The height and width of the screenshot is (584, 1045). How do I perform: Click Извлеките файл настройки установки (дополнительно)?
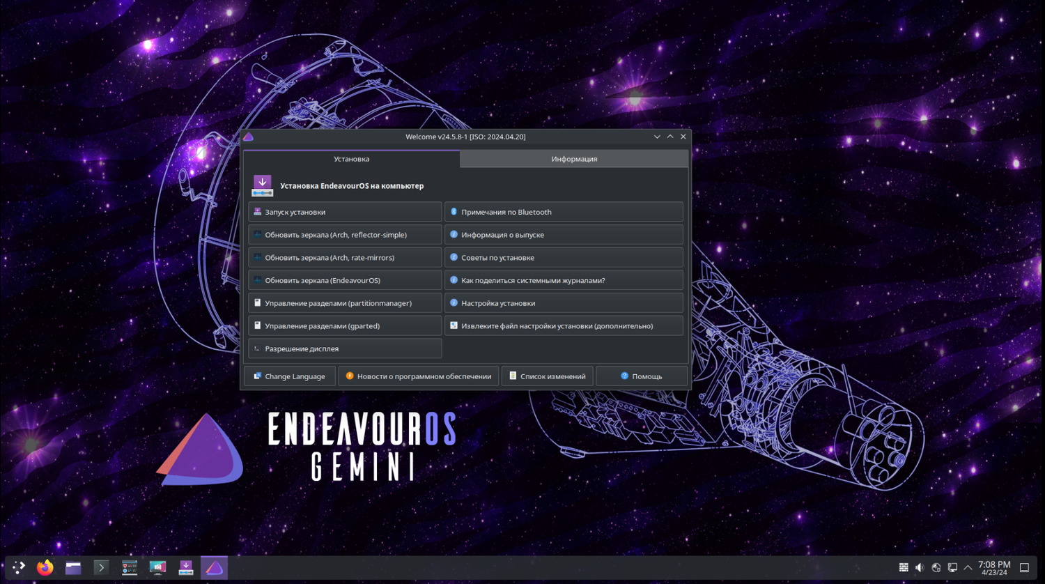click(x=564, y=326)
